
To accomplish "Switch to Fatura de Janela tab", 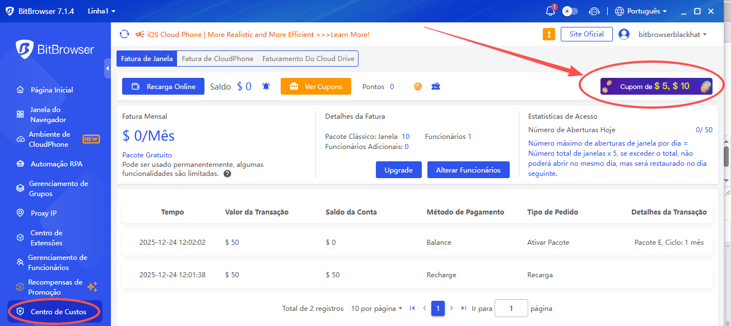I will pos(147,58).
